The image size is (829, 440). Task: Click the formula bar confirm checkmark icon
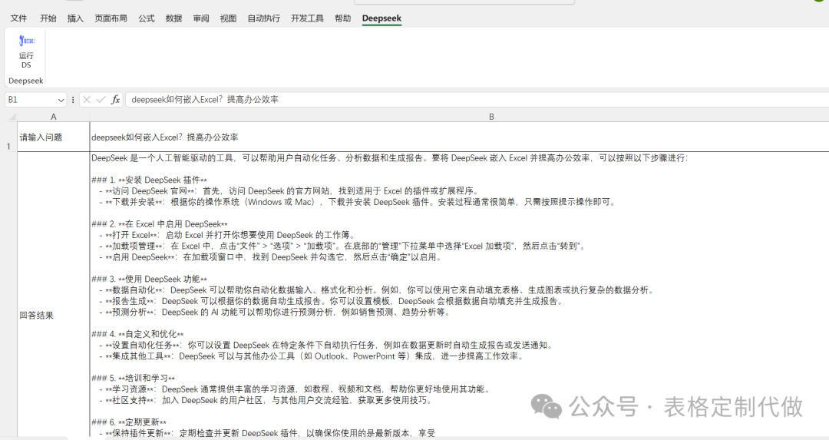pyautogui.click(x=101, y=99)
